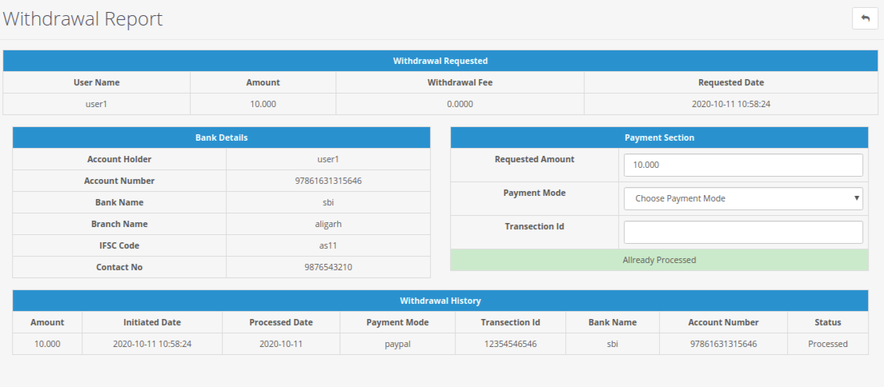Click the IFSC Code value as11

click(328, 245)
